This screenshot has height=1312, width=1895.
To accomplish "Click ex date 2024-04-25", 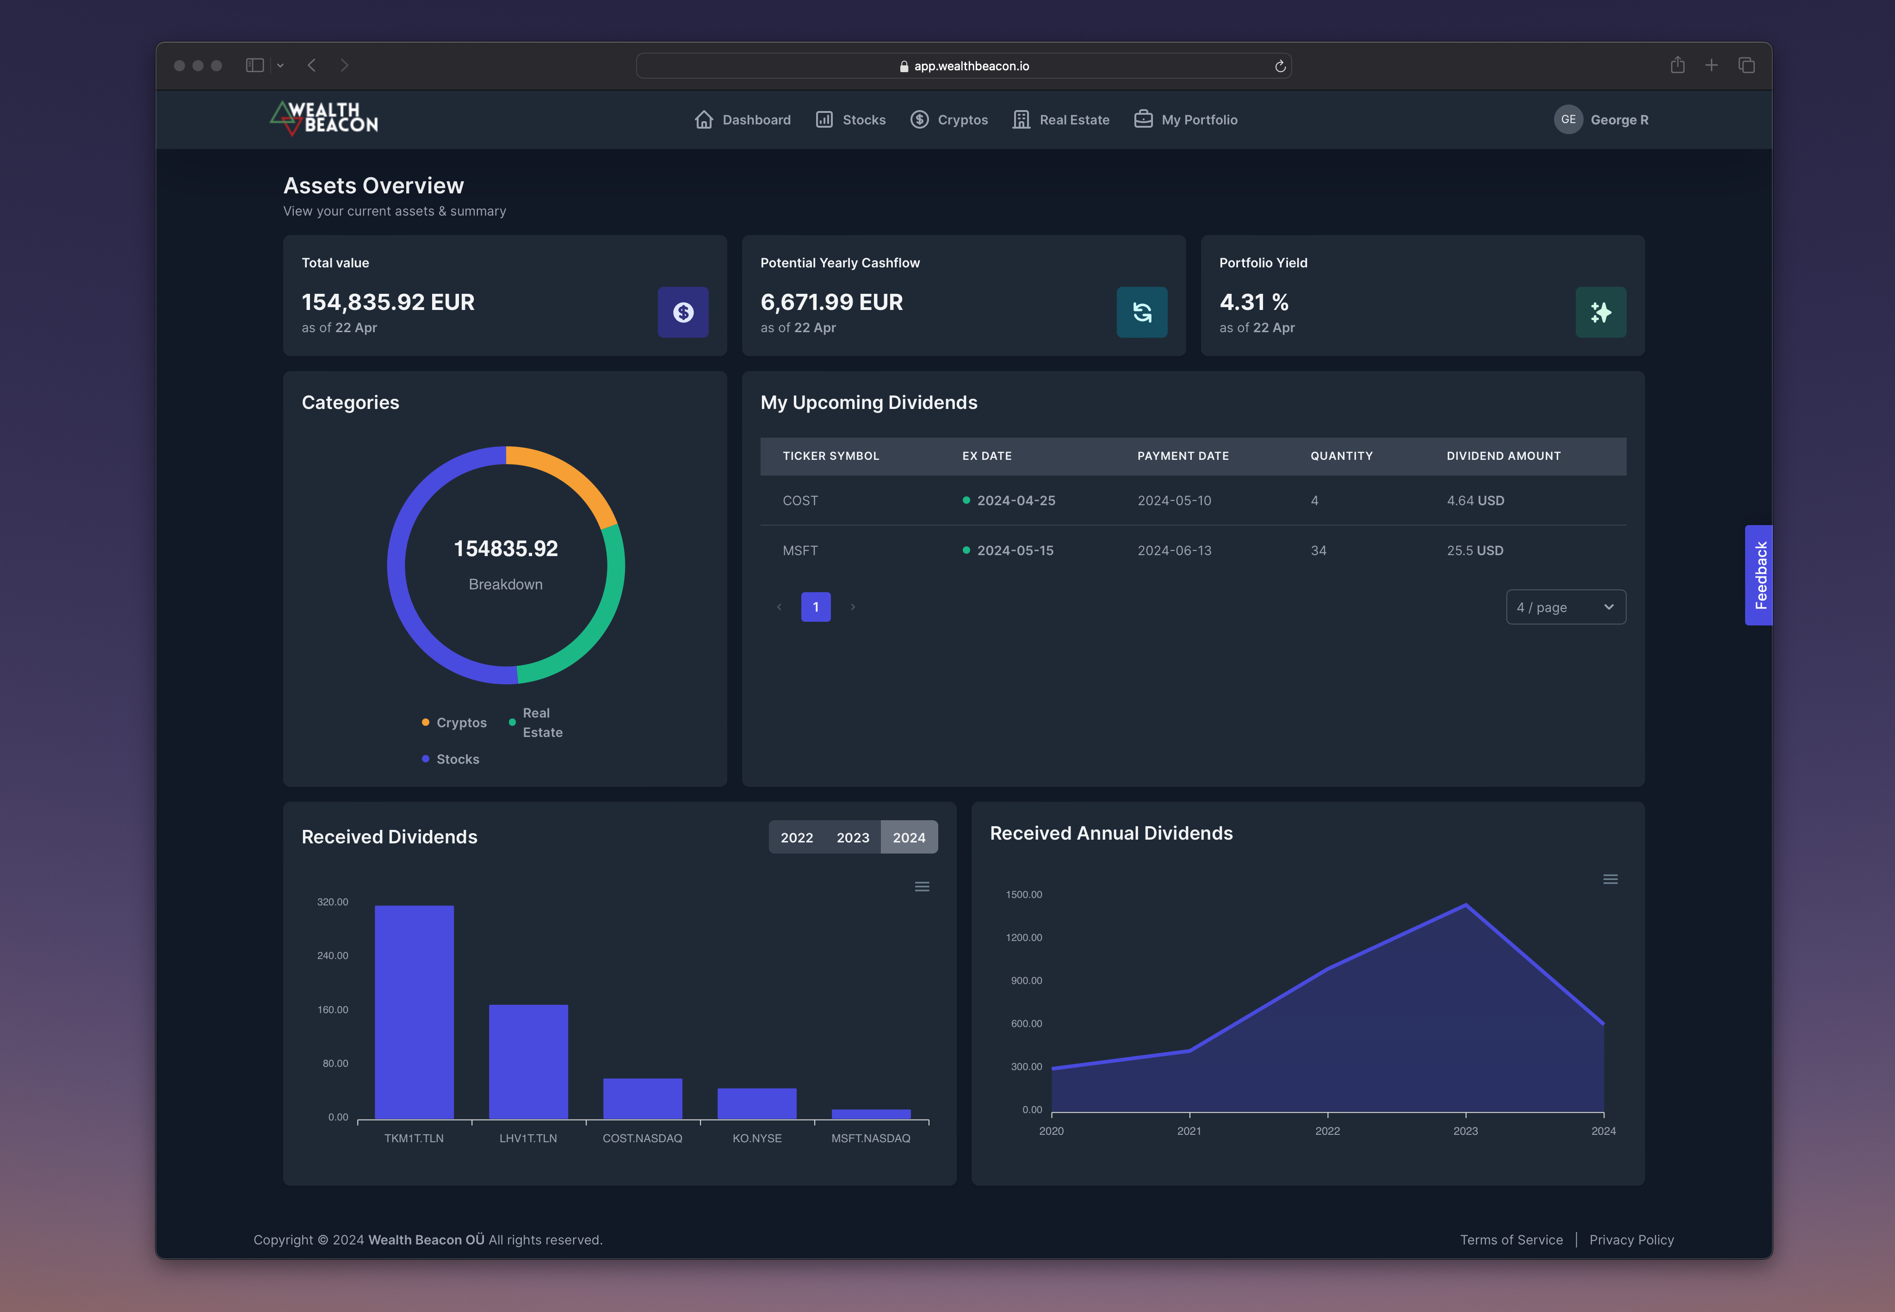I will (1016, 501).
